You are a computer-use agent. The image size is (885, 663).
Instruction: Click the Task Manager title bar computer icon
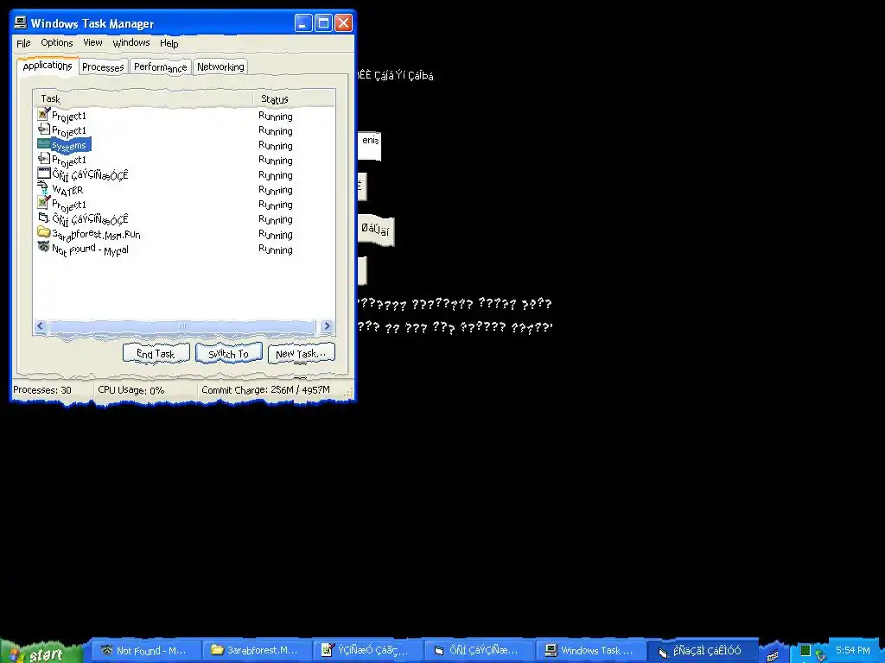pos(21,22)
